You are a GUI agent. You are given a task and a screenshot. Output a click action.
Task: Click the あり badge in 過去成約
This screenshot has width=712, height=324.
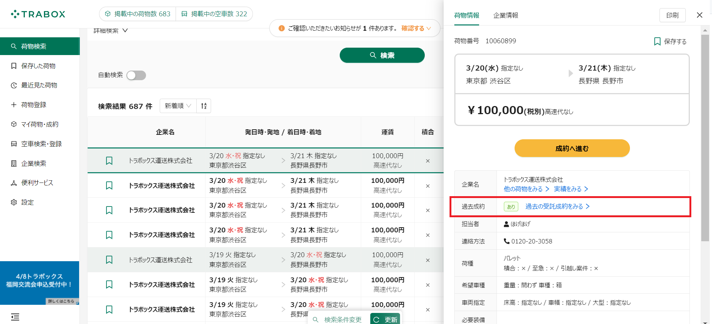[x=511, y=207]
